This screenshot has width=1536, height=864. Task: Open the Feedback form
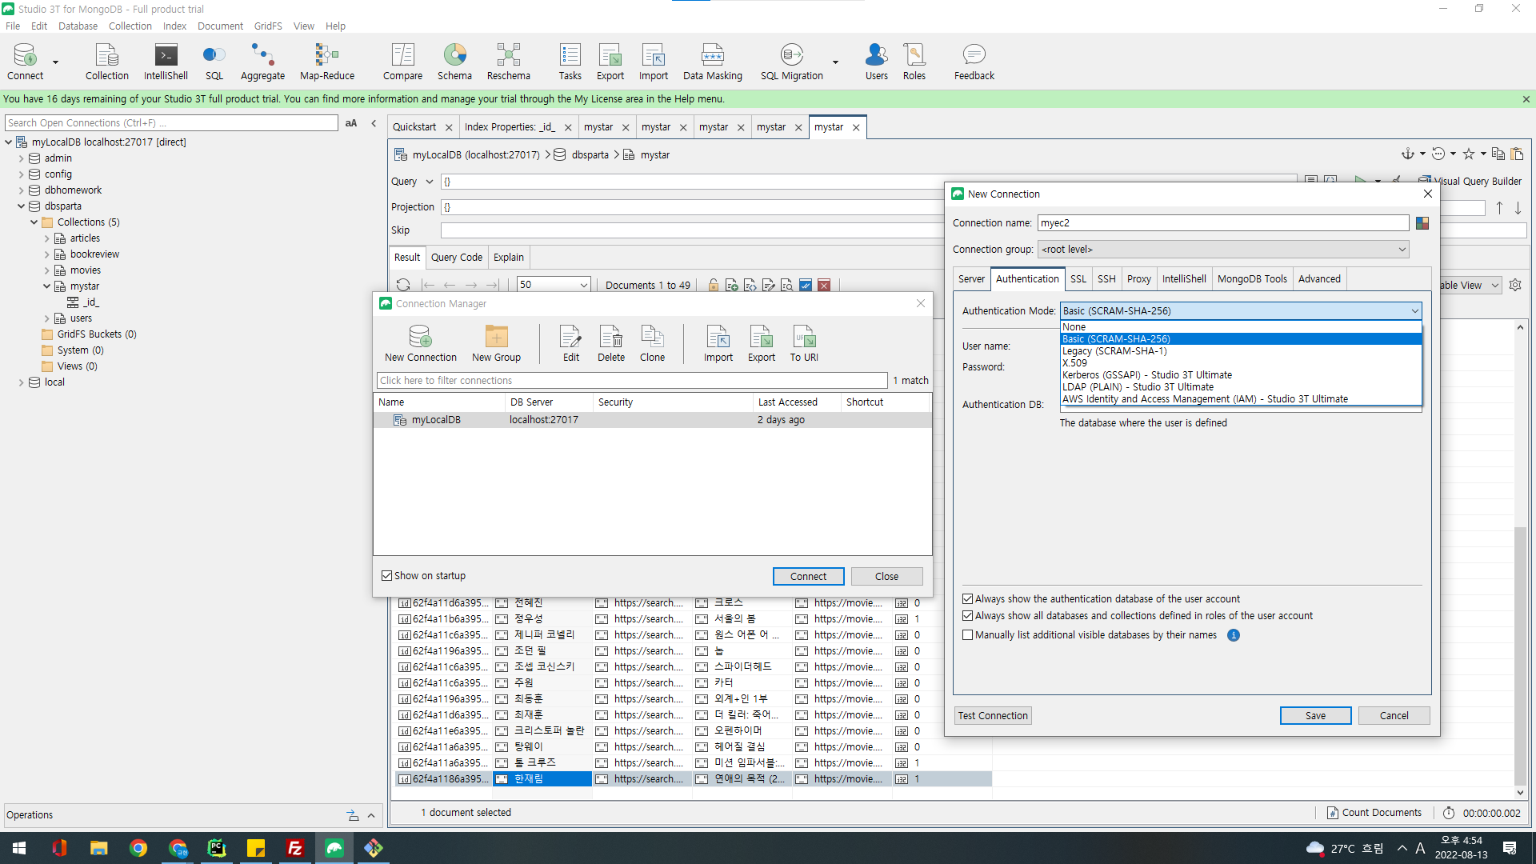[x=974, y=62]
